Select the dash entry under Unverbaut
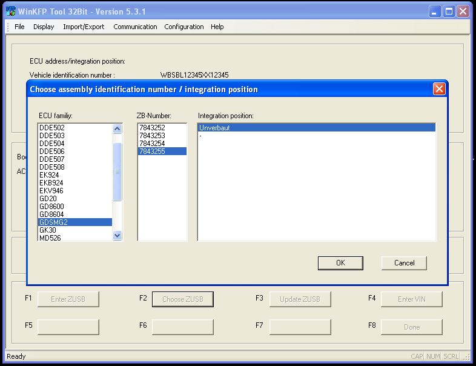The image size is (476, 366). (317, 136)
